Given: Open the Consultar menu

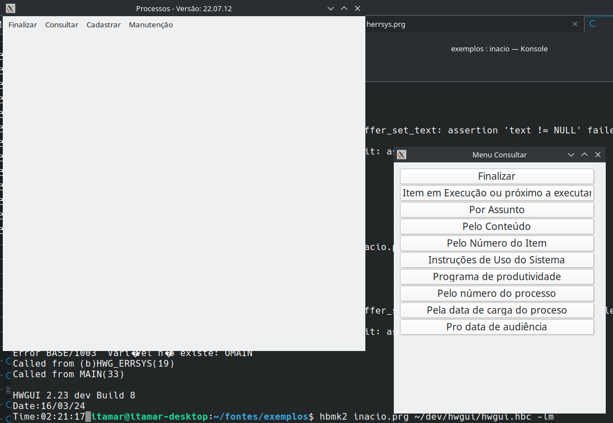Looking at the screenshot, I should (61, 25).
